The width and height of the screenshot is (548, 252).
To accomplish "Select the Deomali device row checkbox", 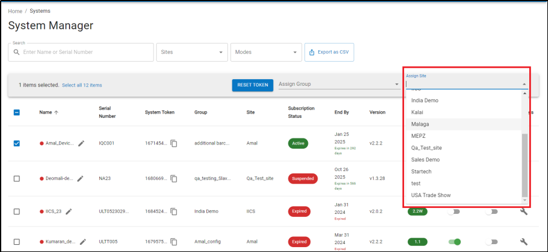I will 17,178.
